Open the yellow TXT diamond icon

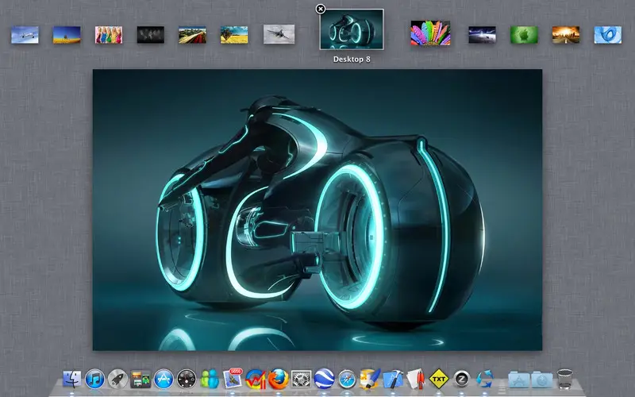pos(439,380)
